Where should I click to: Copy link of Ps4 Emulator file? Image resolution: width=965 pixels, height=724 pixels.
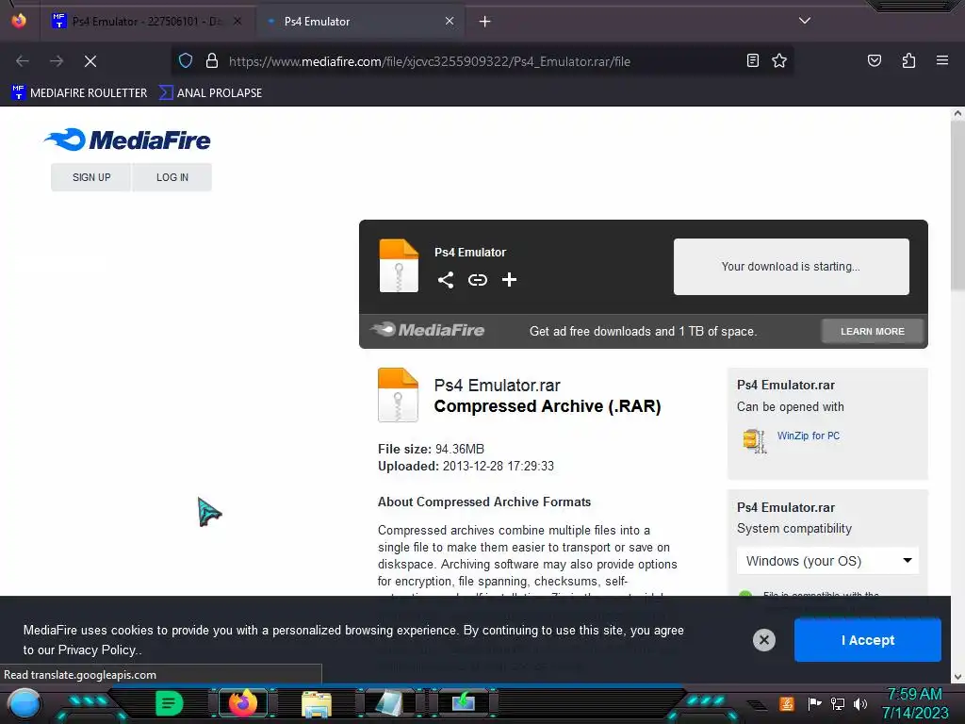pyautogui.click(x=478, y=280)
